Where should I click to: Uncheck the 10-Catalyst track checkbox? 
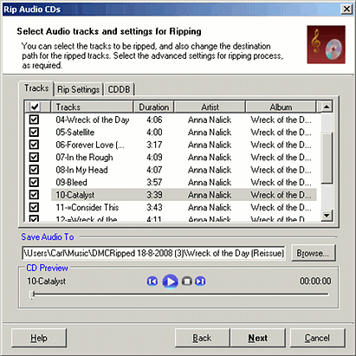34,195
